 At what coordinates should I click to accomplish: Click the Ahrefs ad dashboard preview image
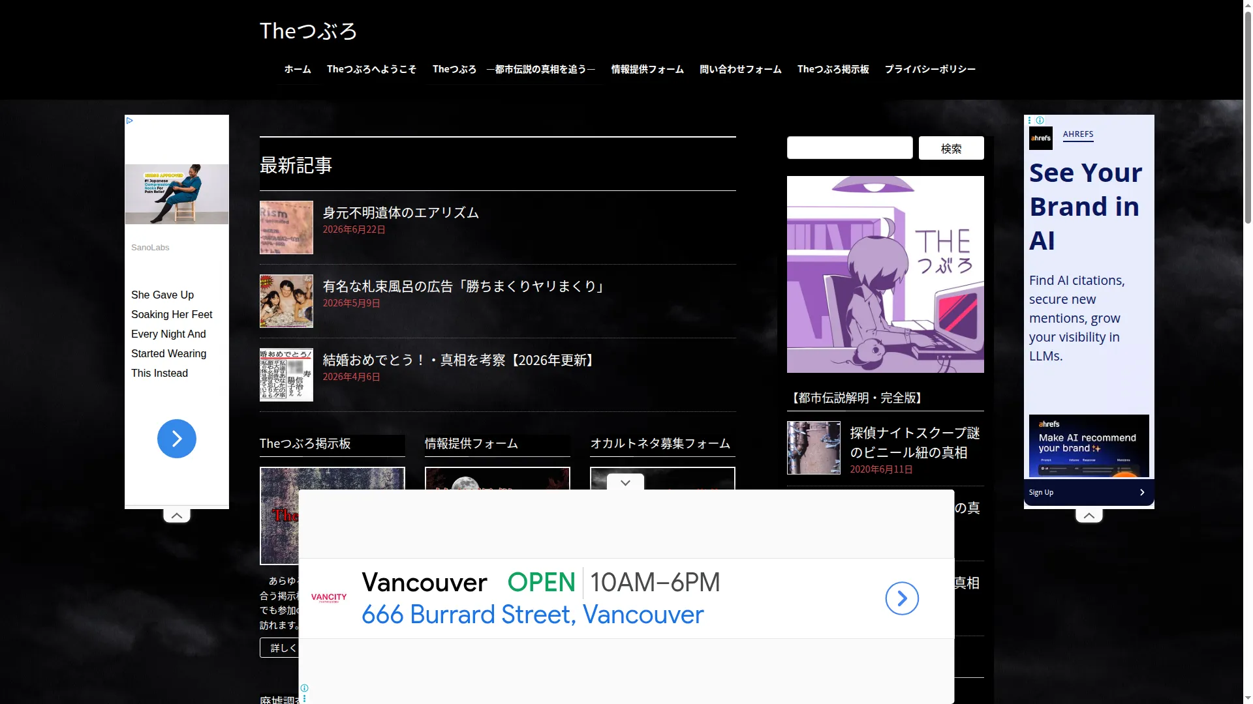coord(1089,446)
